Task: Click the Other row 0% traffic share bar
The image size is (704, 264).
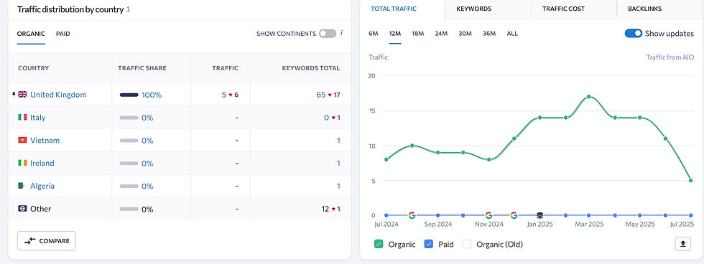Action: 129,209
